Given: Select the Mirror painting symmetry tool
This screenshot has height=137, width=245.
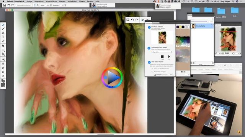Looking at the screenshot, I should point(3,59).
